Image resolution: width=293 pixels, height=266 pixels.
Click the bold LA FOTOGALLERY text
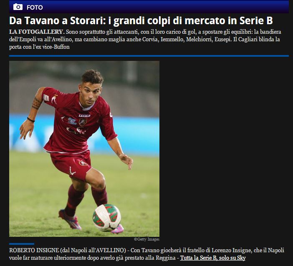click(x=37, y=32)
